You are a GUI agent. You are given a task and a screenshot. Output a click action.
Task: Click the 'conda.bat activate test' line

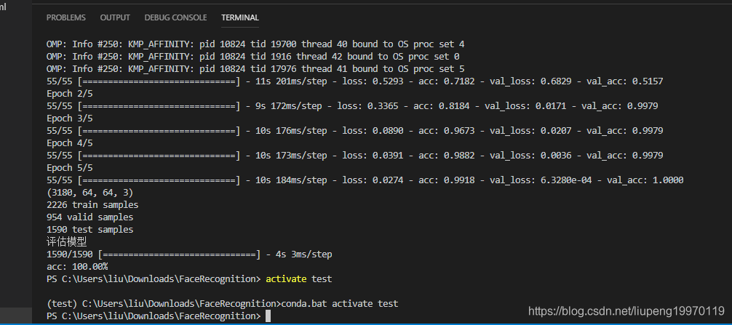[x=222, y=303]
